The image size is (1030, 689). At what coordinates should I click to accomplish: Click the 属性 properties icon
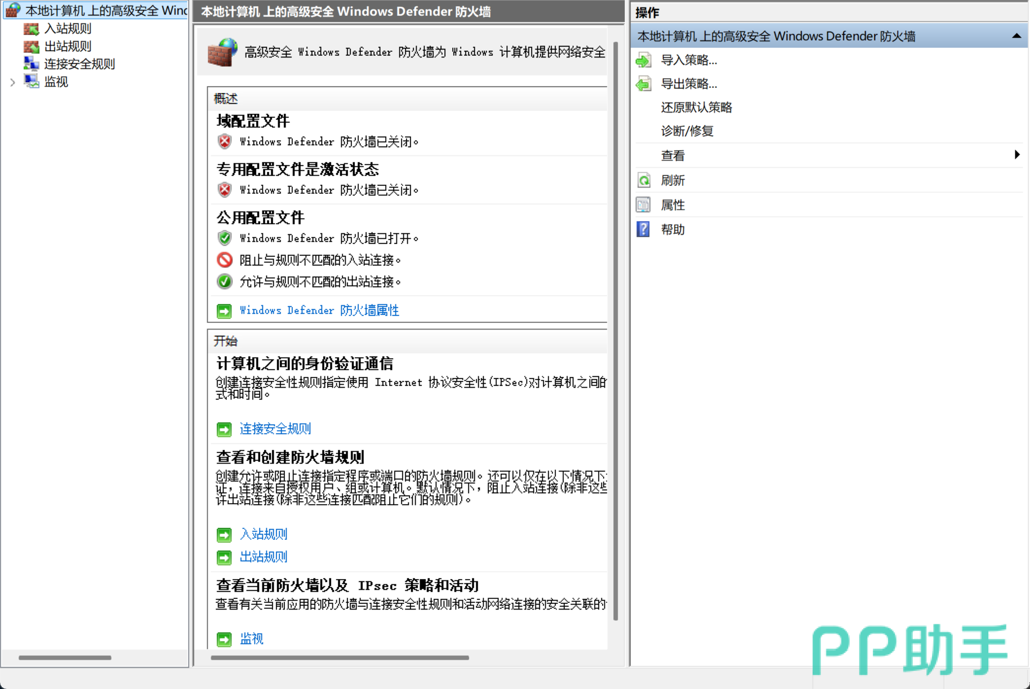643,205
